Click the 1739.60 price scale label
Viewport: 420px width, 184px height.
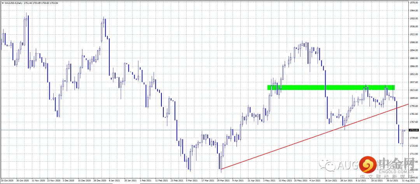tap(414, 138)
